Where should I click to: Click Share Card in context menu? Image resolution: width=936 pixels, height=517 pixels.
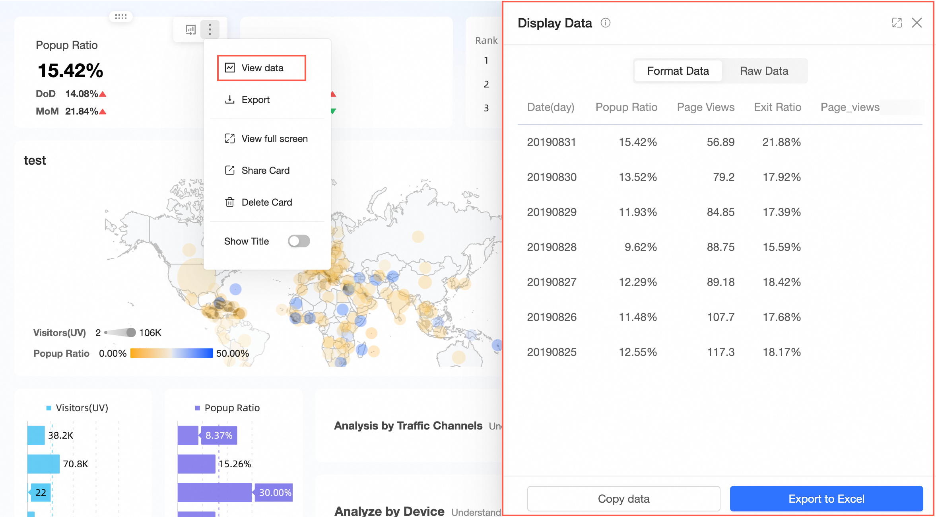coord(265,171)
